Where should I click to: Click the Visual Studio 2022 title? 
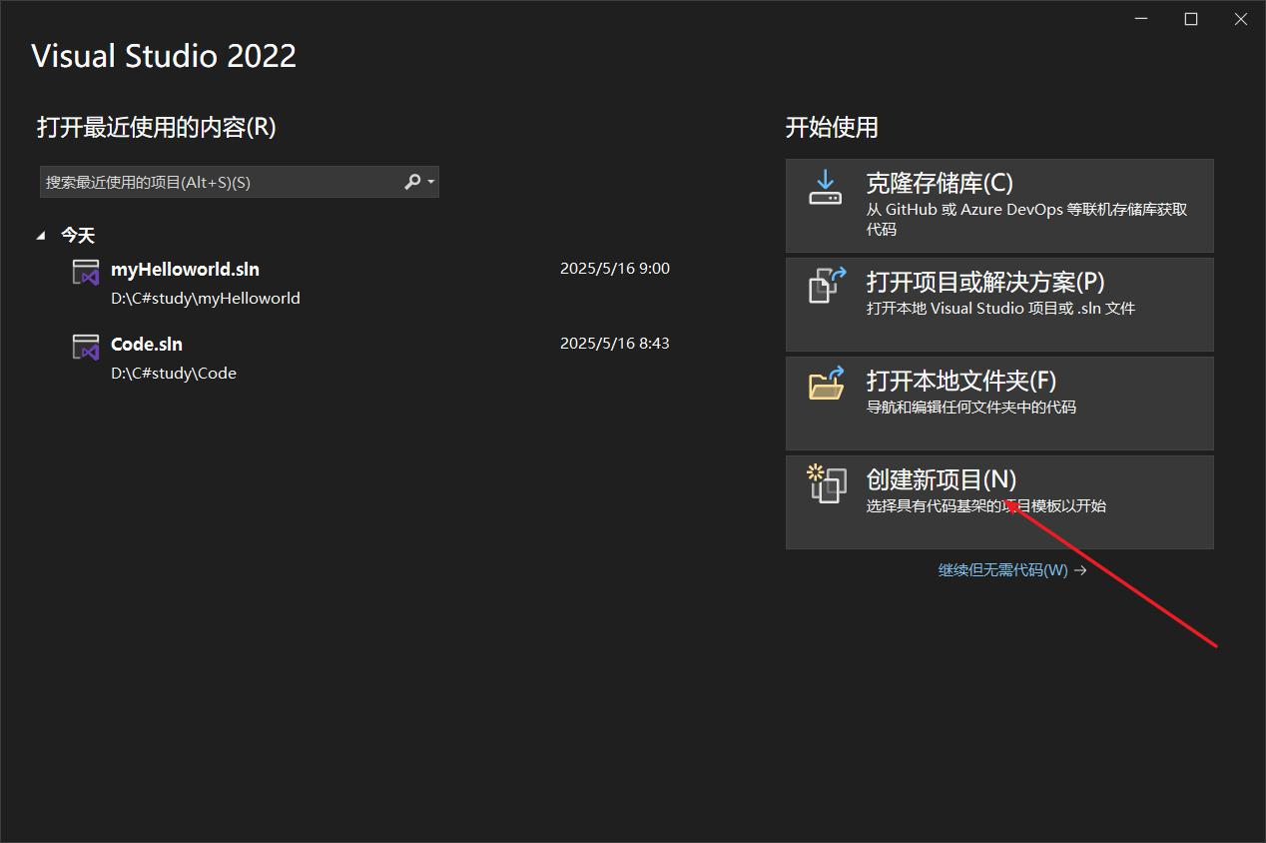[164, 55]
